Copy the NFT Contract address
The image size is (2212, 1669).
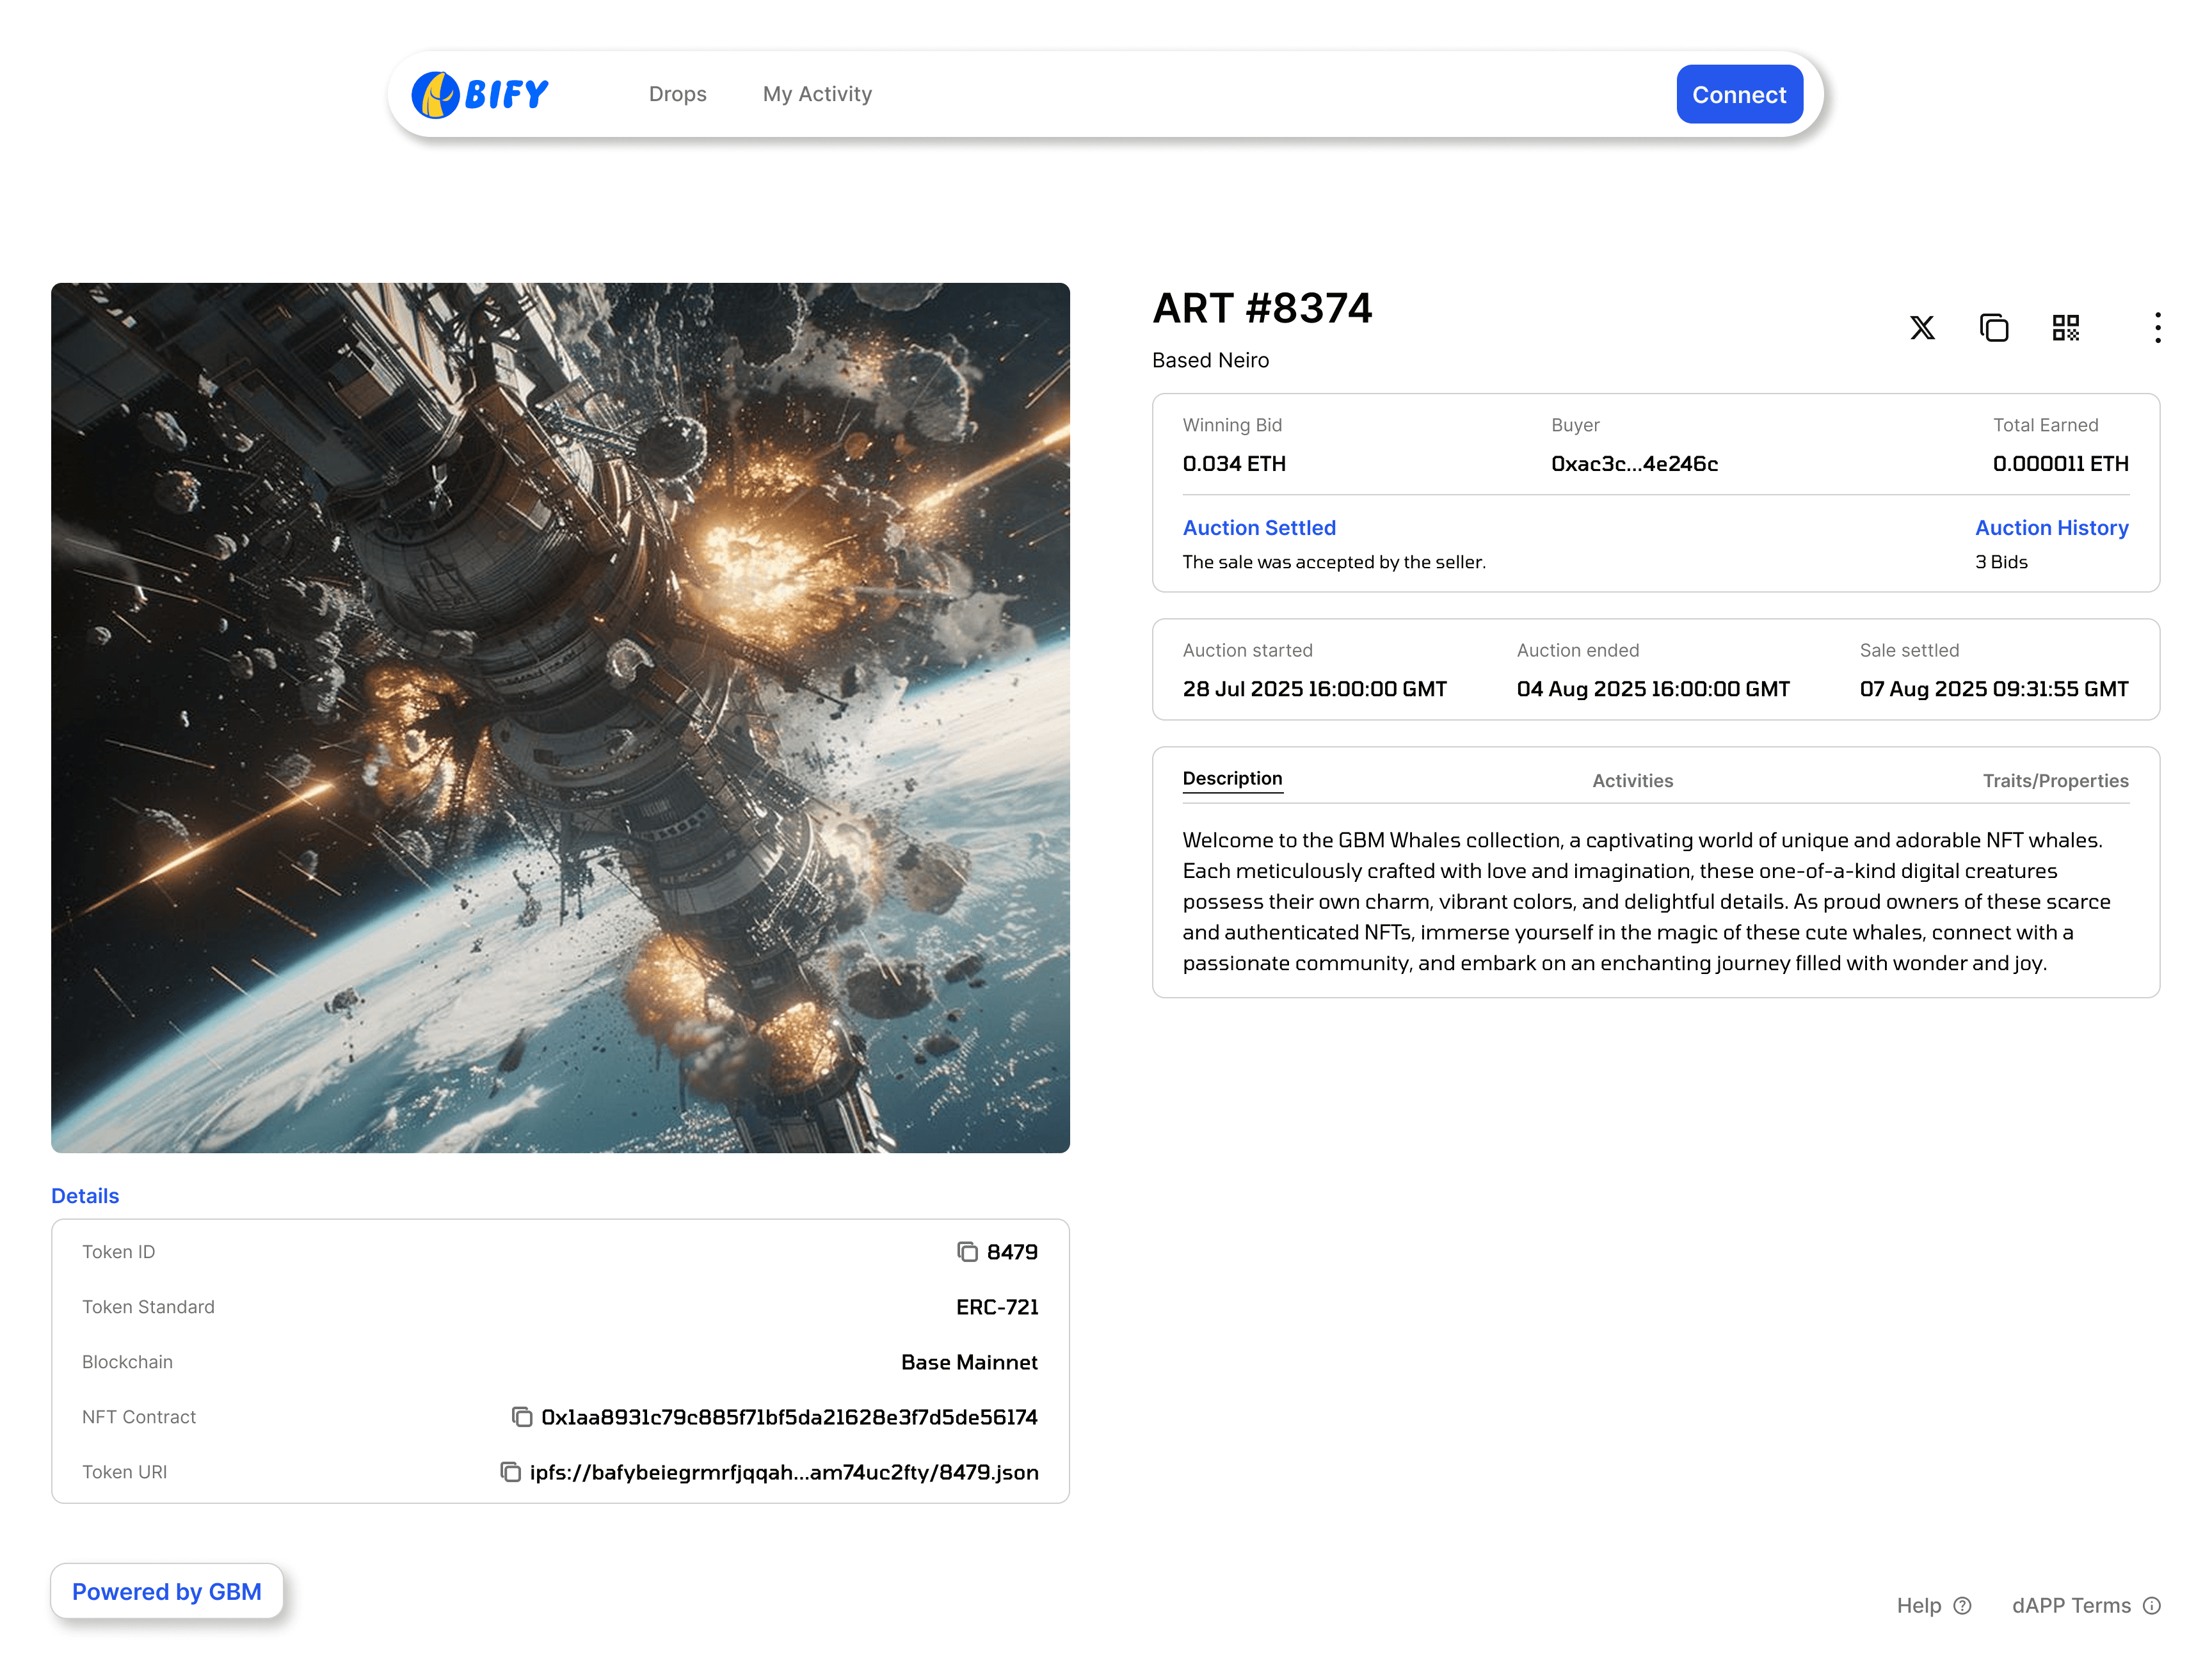pos(522,1417)
